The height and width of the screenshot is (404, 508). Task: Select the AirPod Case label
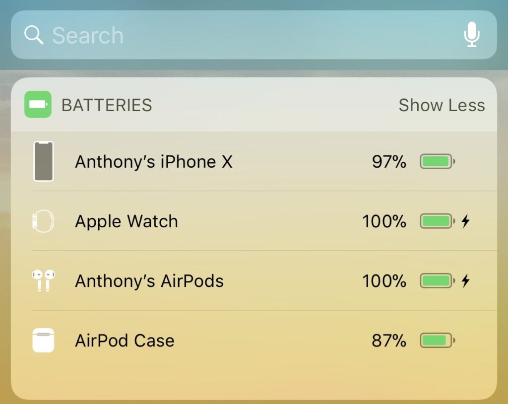click(x=125, y=341)
